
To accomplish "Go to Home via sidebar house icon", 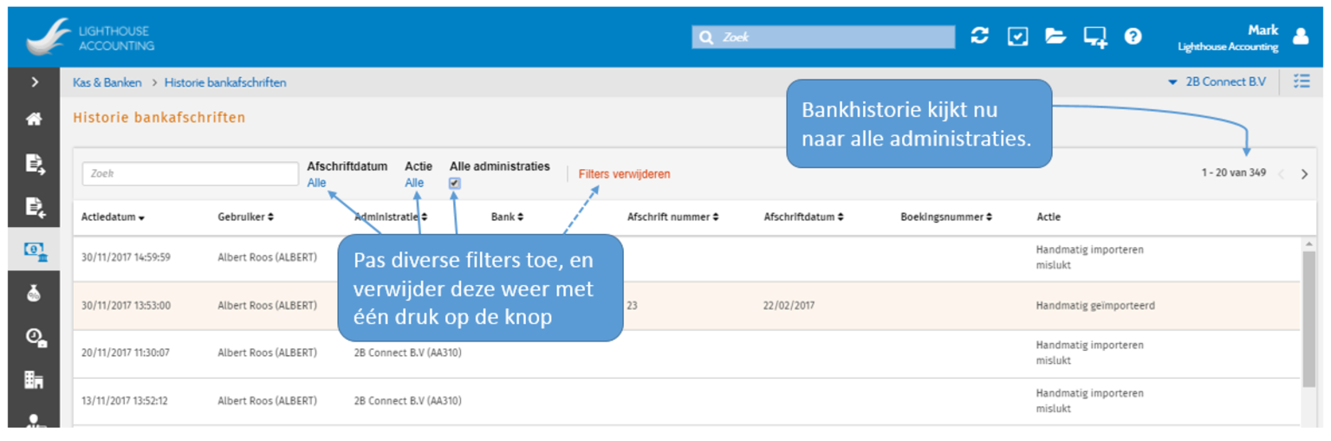I will coord(35,120).
